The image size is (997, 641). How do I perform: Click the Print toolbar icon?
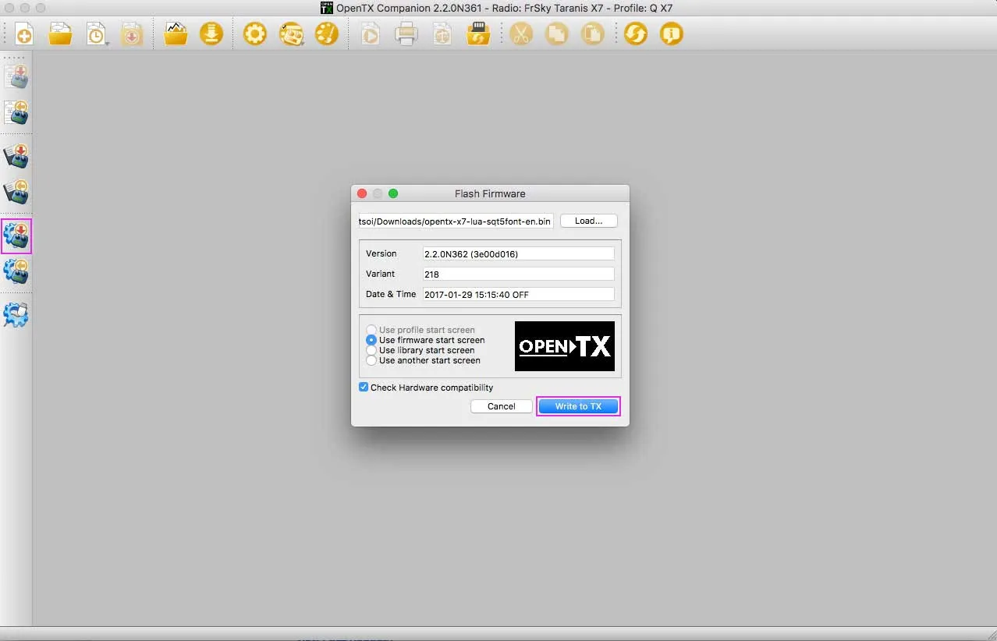tap(406, 34)
